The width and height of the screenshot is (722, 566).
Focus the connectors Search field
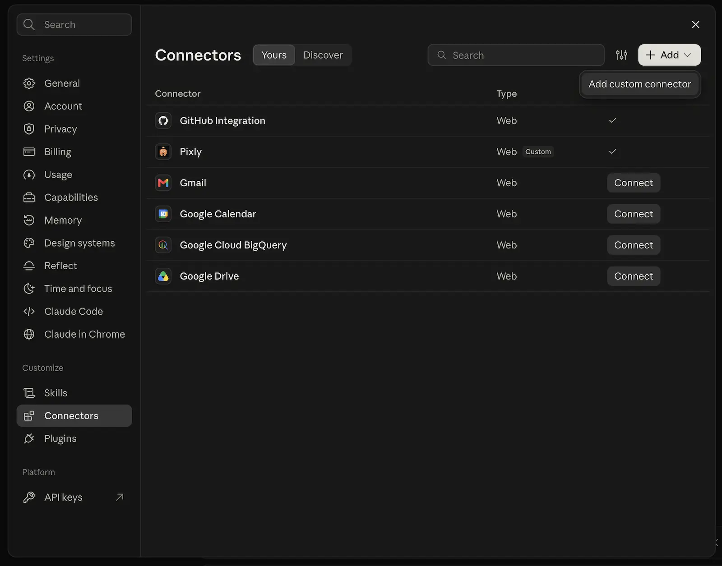[x=516, y=55]
